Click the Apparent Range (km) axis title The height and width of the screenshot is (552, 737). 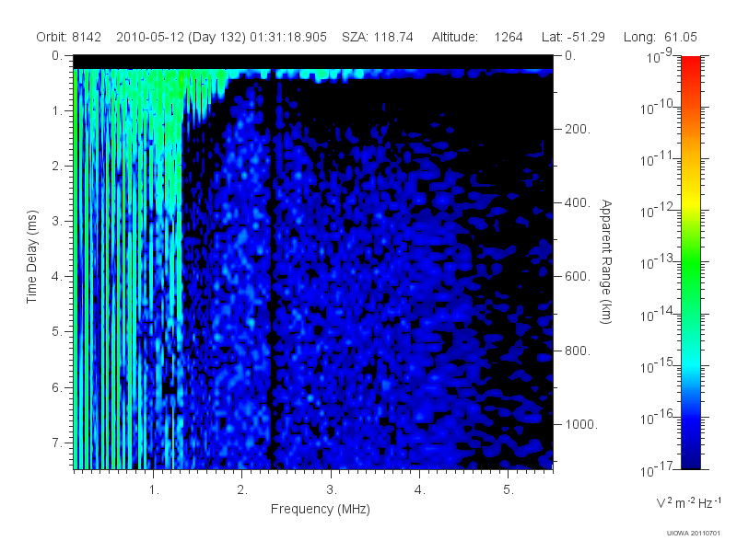click(606, 261)
